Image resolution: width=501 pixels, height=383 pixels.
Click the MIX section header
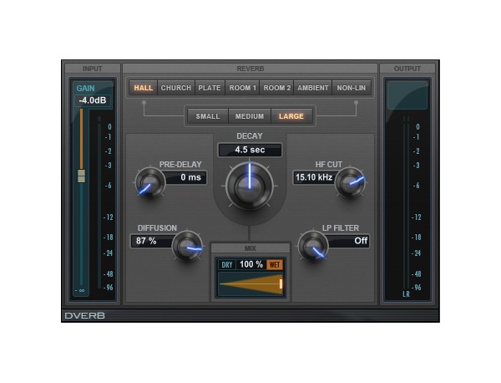(x=250, y=248)
